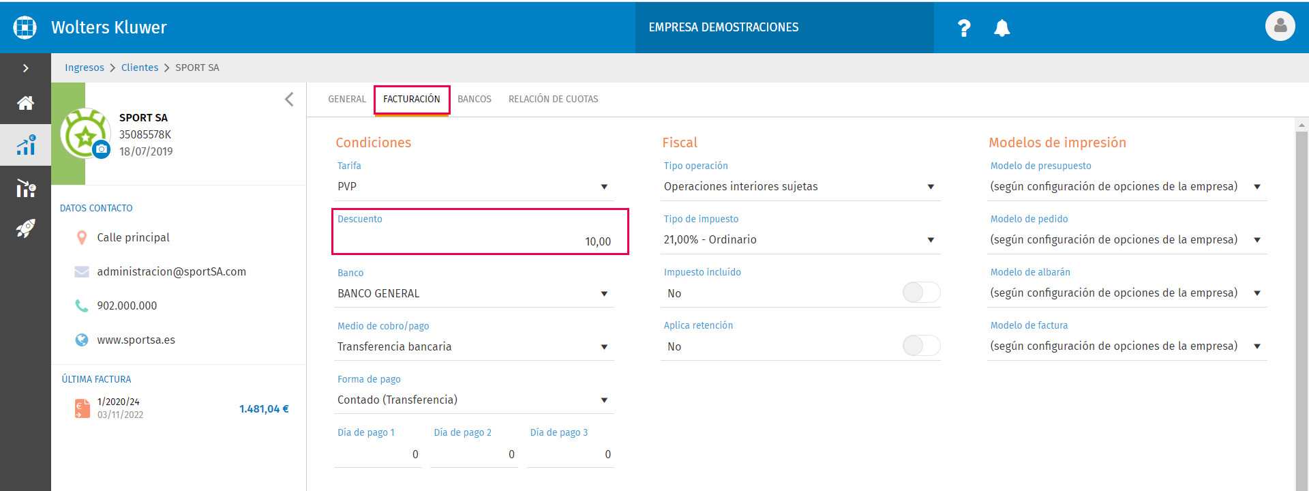Open the Tipo operación dropdown

(x=800, y=187)
